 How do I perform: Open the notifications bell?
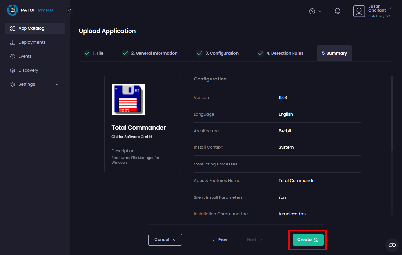tap(338, 11)
